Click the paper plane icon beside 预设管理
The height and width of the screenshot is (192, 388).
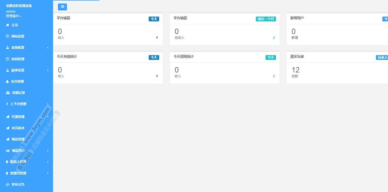(8, 139)
